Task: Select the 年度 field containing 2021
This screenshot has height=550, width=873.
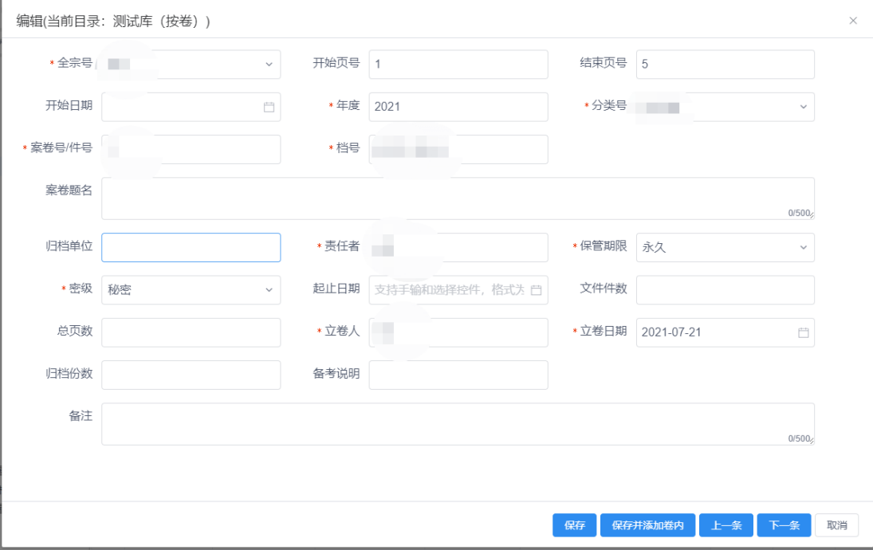Action: click(x=458, y=107)
